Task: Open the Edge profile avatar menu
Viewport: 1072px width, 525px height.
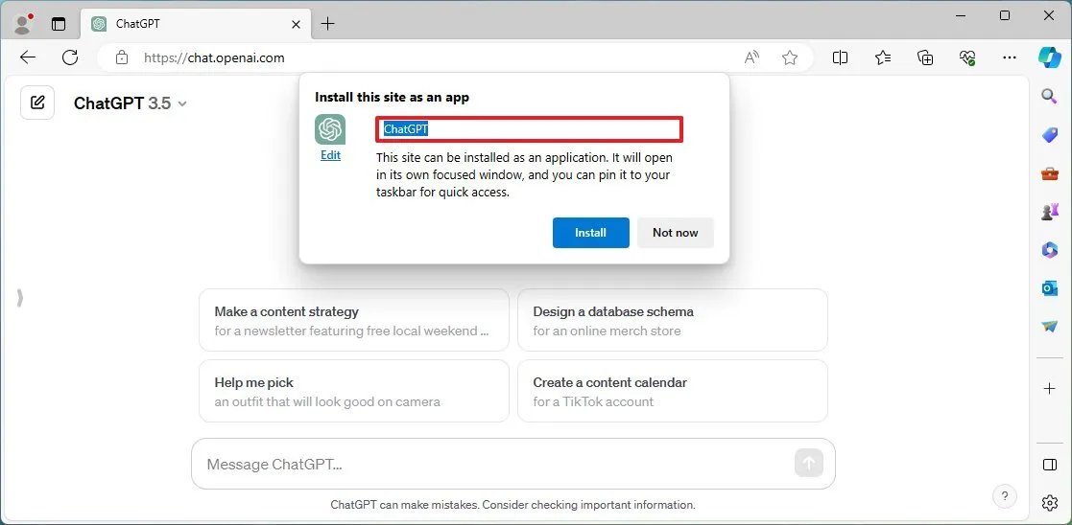Action: [x=24, y=23]
